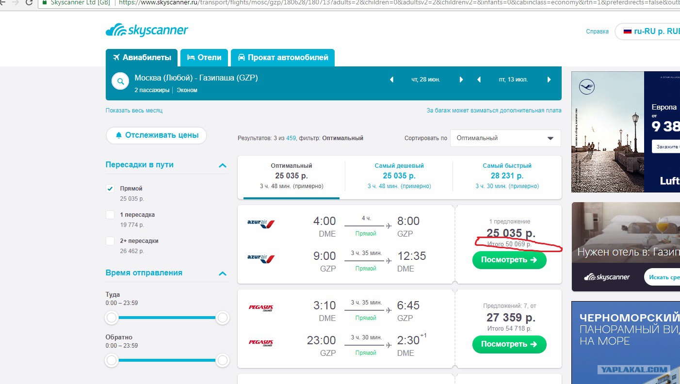The height and width of the screenshot is (384, 680).
Task: Click the Azur Air logo on the 4:00 flight
Action: pyautogui.click(x=261, y=224)
